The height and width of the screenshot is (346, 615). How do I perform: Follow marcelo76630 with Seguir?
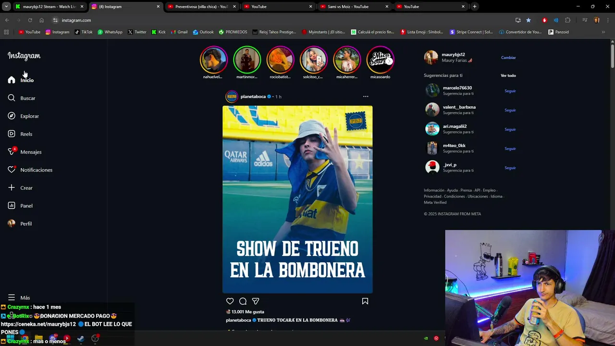tap(510, 91)
